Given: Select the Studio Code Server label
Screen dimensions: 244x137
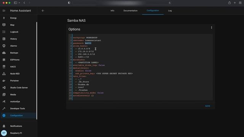Looking at the screenshot, I should coord(19,88).
